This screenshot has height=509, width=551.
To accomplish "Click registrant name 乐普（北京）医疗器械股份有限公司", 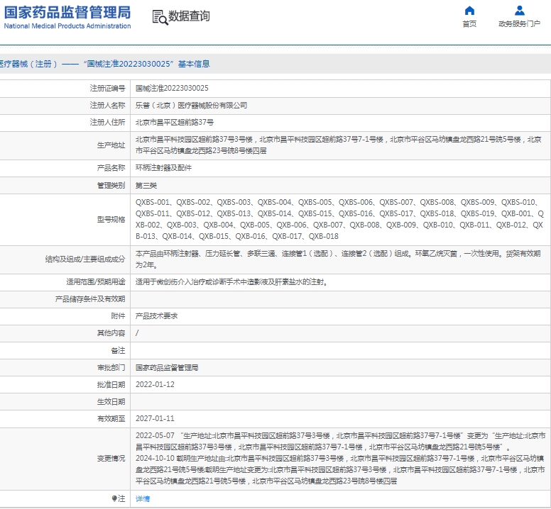I will pyautogui.click(x=191, y=105).
